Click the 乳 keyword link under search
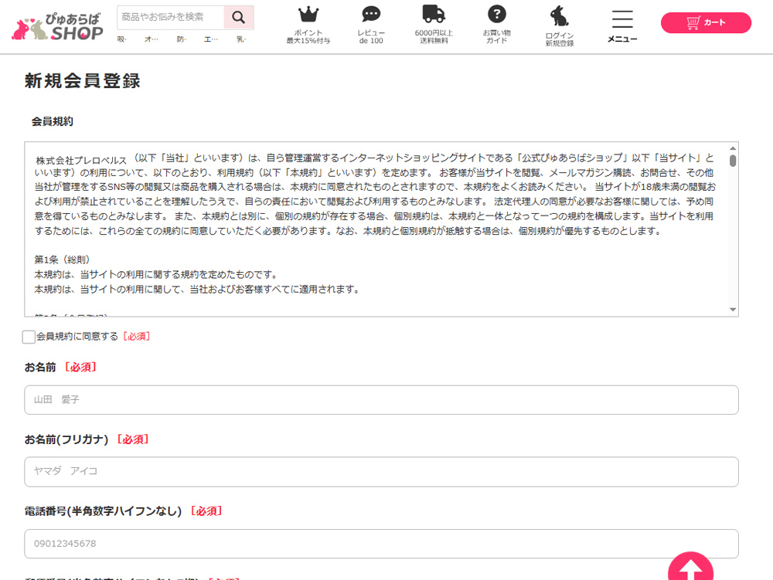 click(241, 39)
